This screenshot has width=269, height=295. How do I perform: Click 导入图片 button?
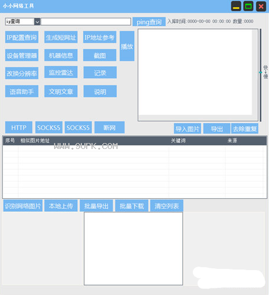click(x=187, y=129)
